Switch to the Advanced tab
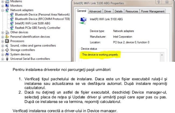This screenshot has height=113, width=175. tap(95, 11)
